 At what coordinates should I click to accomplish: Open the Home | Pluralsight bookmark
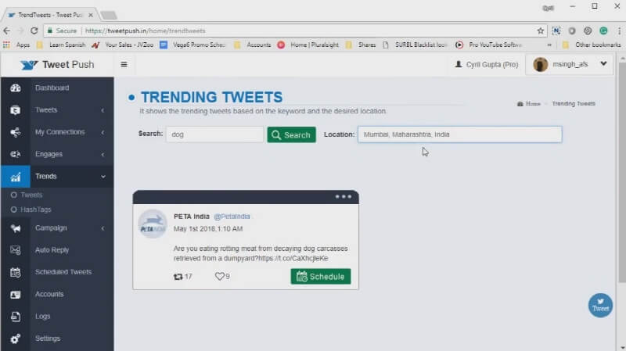coord(308,45)
